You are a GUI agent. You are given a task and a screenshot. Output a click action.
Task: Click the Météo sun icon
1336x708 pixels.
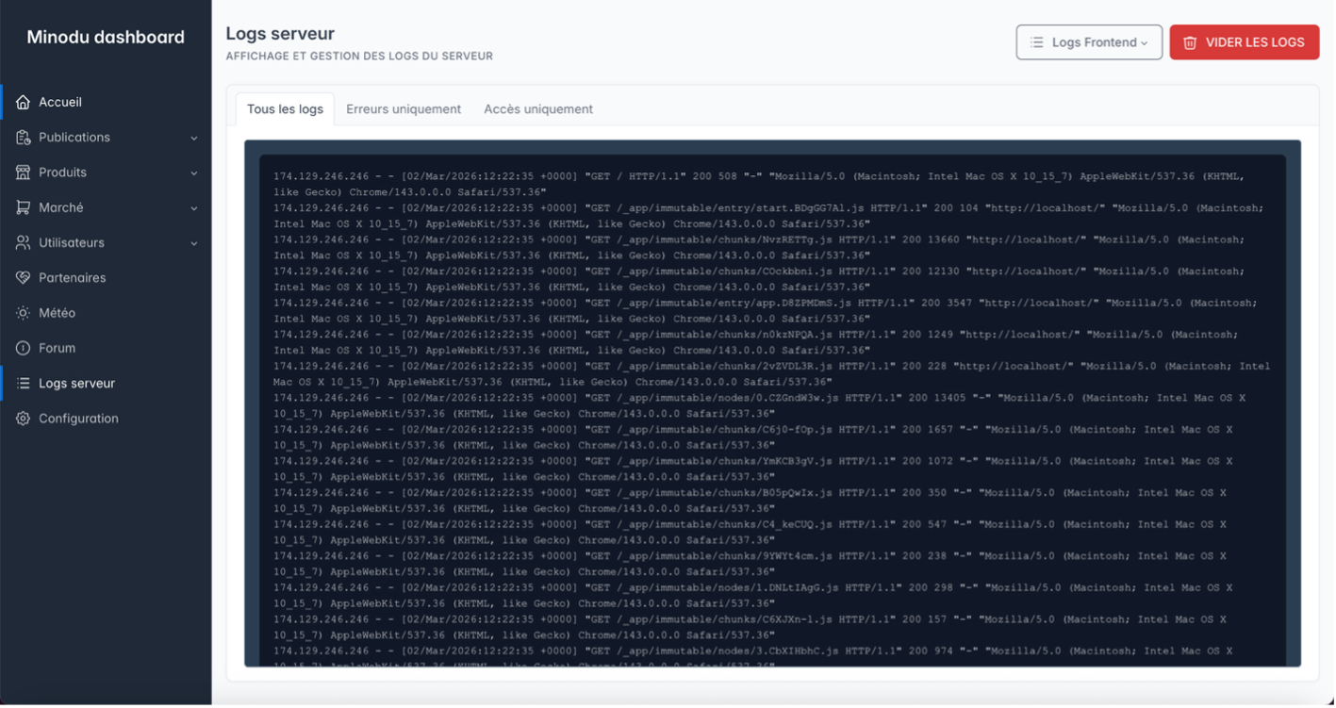[x=23, y=313]
